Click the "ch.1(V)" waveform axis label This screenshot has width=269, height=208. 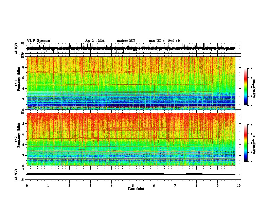coord(16,48)
